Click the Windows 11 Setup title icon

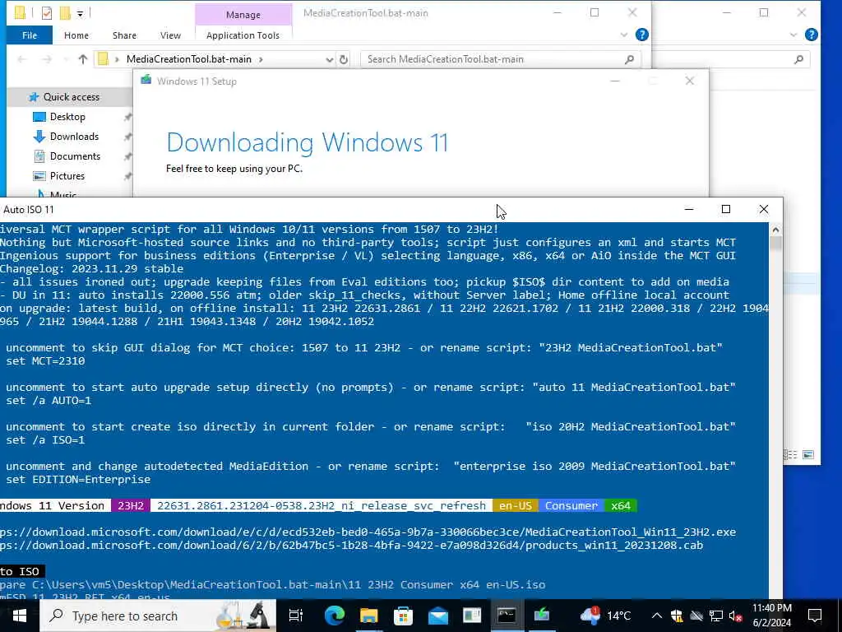point(146,80)
